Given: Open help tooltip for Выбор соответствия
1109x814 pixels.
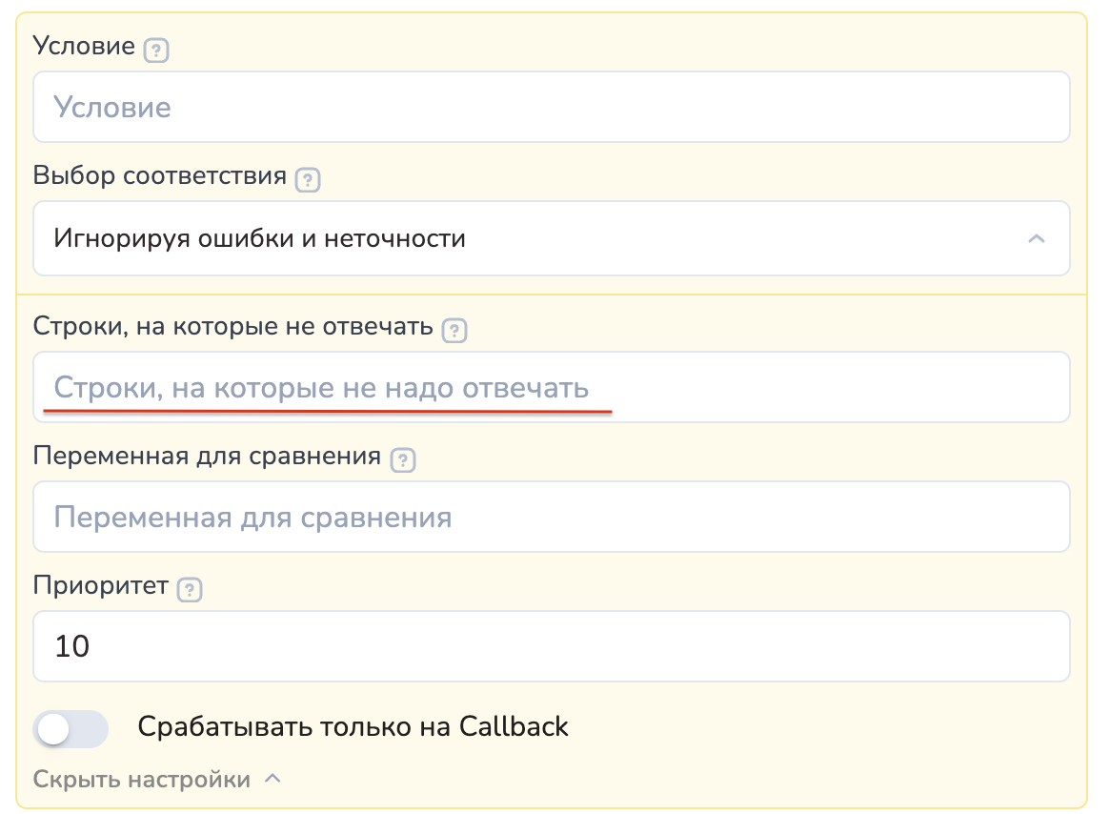Looking at the screenshot, I should (x=308, y=180).
